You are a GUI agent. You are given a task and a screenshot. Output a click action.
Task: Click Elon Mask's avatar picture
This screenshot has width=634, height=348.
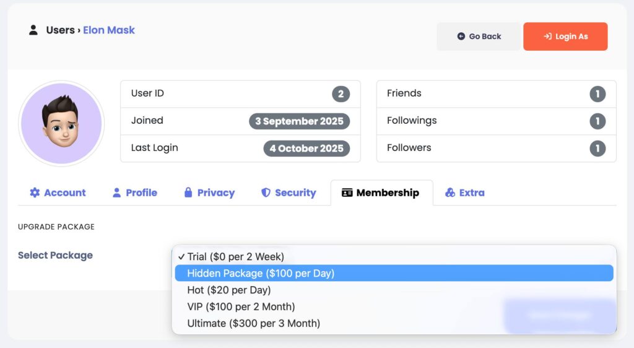61,123
